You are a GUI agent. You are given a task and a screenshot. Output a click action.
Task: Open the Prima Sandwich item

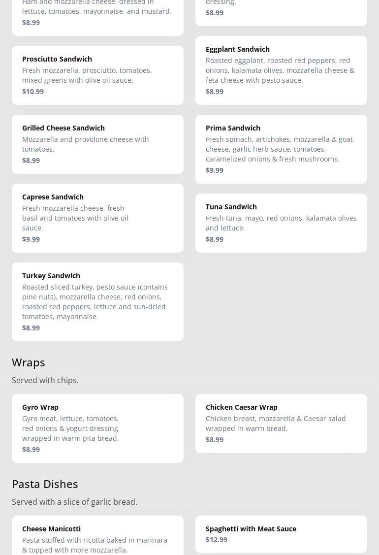(281, 149)
